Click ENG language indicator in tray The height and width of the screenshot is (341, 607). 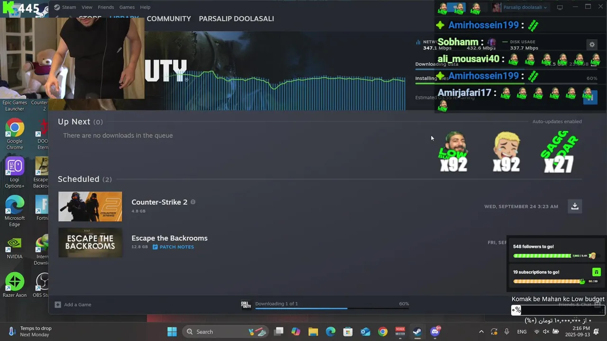click(522, 332)
